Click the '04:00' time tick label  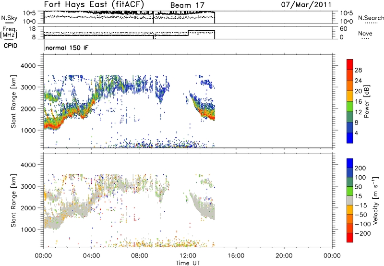tap(92, 256)
